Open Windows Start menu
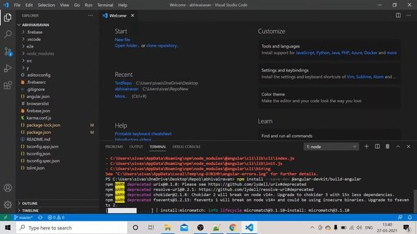Viewport: 417px width, 234px height. [x=8, y=227]
